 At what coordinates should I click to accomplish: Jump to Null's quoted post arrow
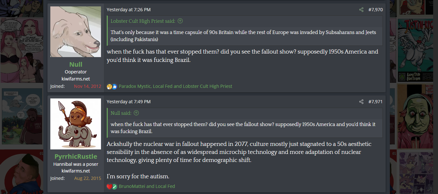click(136, 113)
